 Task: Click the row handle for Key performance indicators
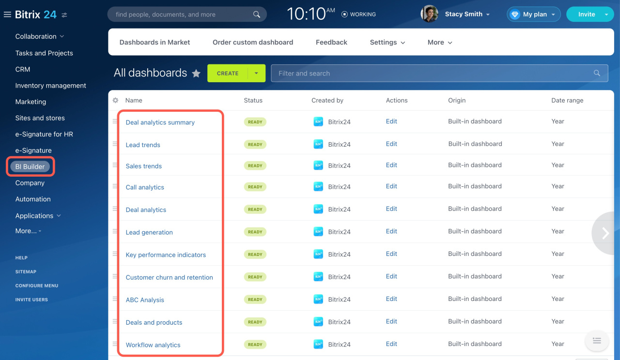[115, 254]
